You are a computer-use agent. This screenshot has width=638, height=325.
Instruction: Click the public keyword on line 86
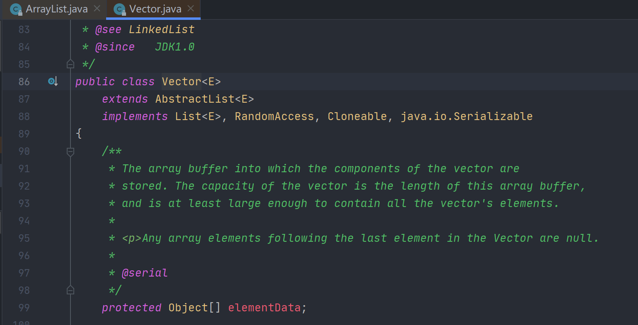[95, 82]
